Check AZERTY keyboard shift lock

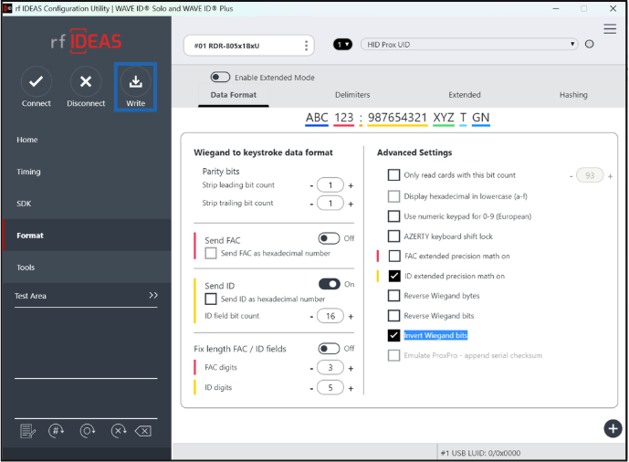tap(394, 236)
